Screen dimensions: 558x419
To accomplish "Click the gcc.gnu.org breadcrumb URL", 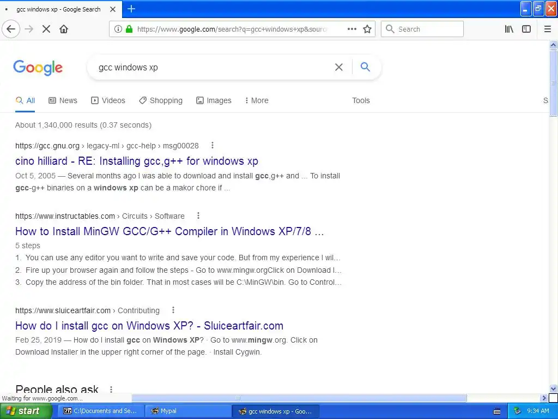I will click(x=107, y=146).
